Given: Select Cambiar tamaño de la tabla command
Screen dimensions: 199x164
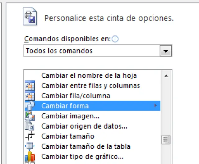Looking at the screenshot, I should coord(86,146).
